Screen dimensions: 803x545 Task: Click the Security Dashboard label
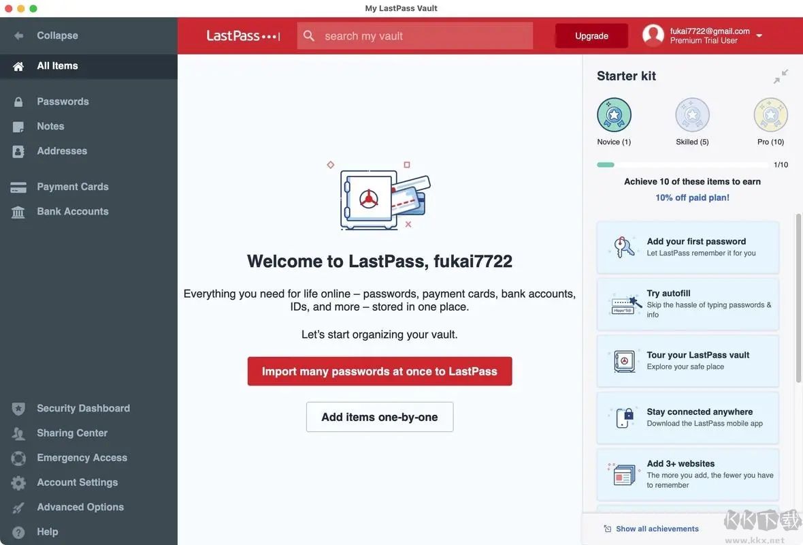[x=84, y=408]
